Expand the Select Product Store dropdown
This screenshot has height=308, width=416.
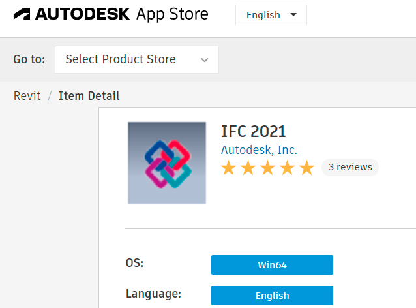click(137, 59)
